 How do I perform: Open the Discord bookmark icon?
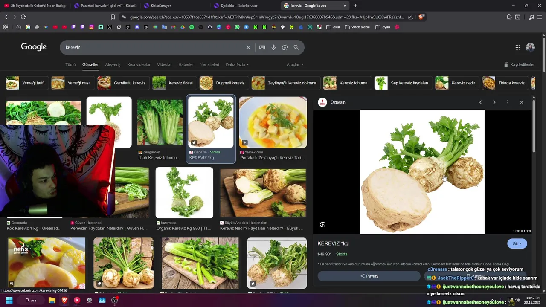(x=137, y=27)
